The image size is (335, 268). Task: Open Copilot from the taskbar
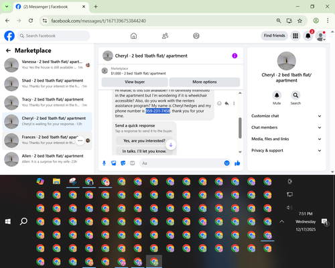click(40, 182)
